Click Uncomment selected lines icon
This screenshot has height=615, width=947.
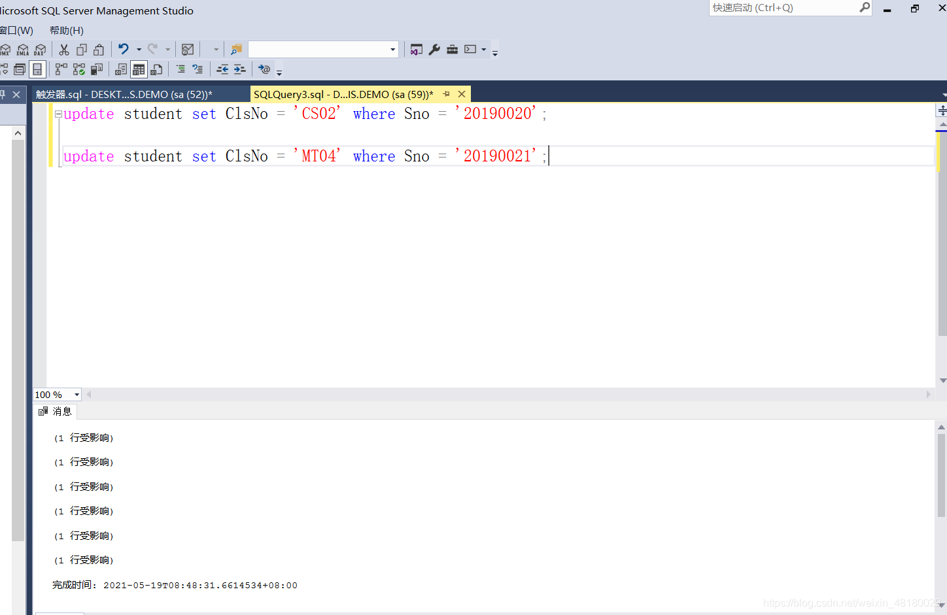click(198, 69)
